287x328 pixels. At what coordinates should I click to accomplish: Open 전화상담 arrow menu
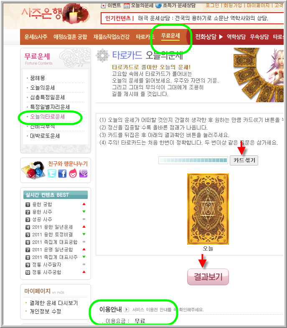pyautogui.click(x=221, y=37)
